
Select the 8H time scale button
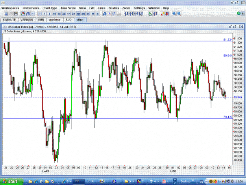tap(83, 14)
